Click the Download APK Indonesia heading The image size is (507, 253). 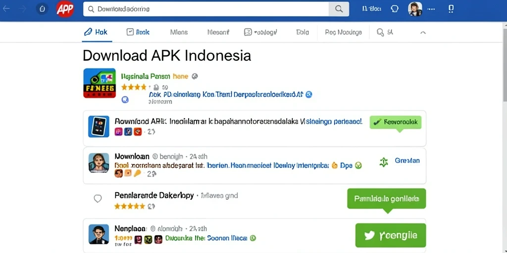(167, 55)
